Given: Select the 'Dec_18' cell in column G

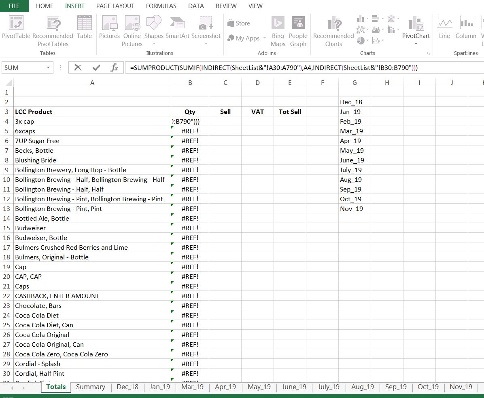Looking at the screenshot, I should 355,102.
